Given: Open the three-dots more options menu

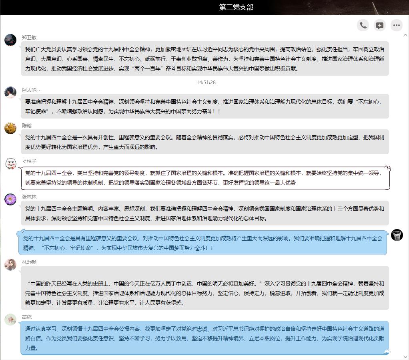Looking at the screenshot, I should [397, 25].
